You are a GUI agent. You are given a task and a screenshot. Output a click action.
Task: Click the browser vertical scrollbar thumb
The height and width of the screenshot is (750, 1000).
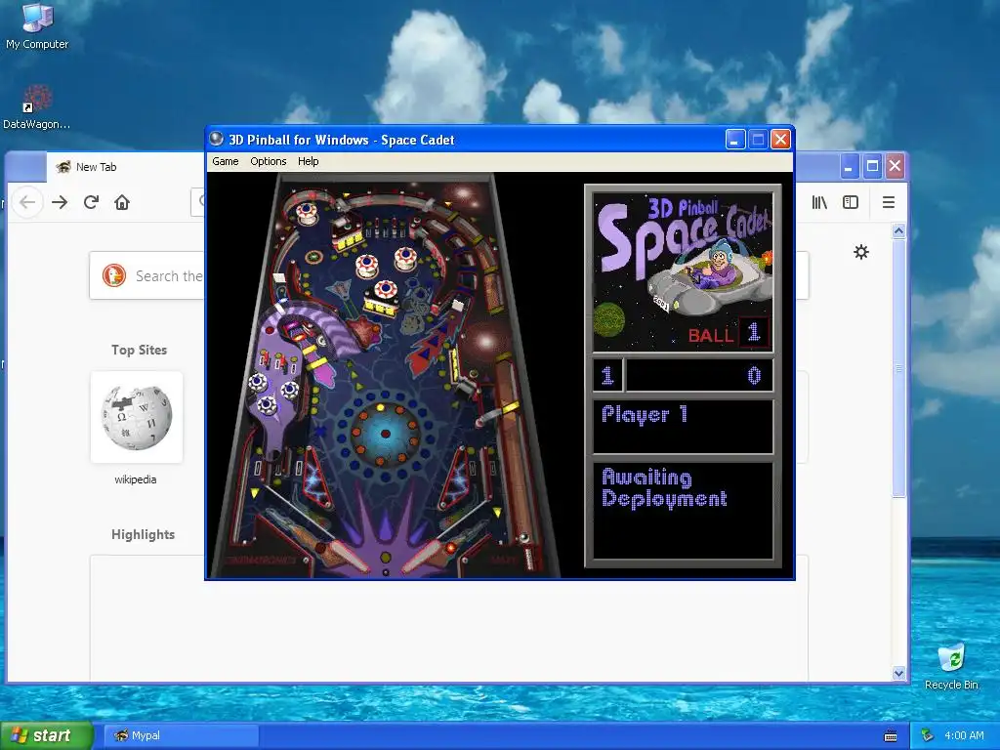coord(898,367)
